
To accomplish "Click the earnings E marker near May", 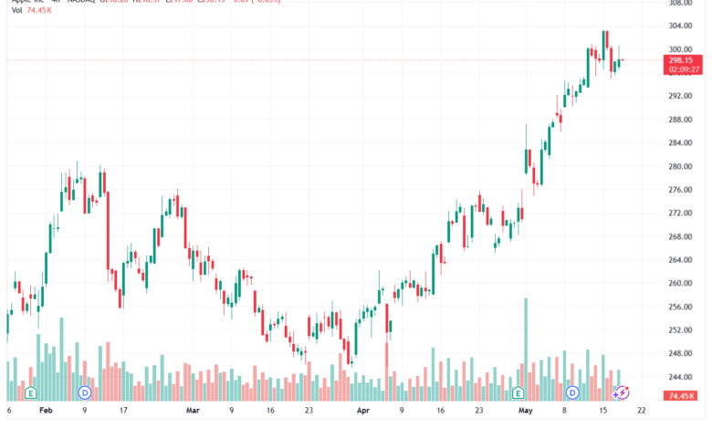I will pyautogui.click(x=518, y=392).
